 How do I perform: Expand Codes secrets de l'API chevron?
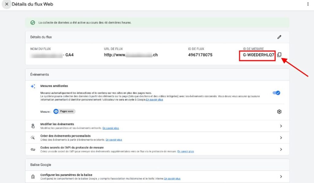tap(281, 149)
